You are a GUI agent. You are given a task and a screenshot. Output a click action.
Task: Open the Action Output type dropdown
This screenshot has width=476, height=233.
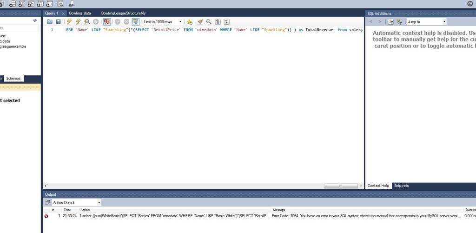pyautogui.click(x=77, y=202)
